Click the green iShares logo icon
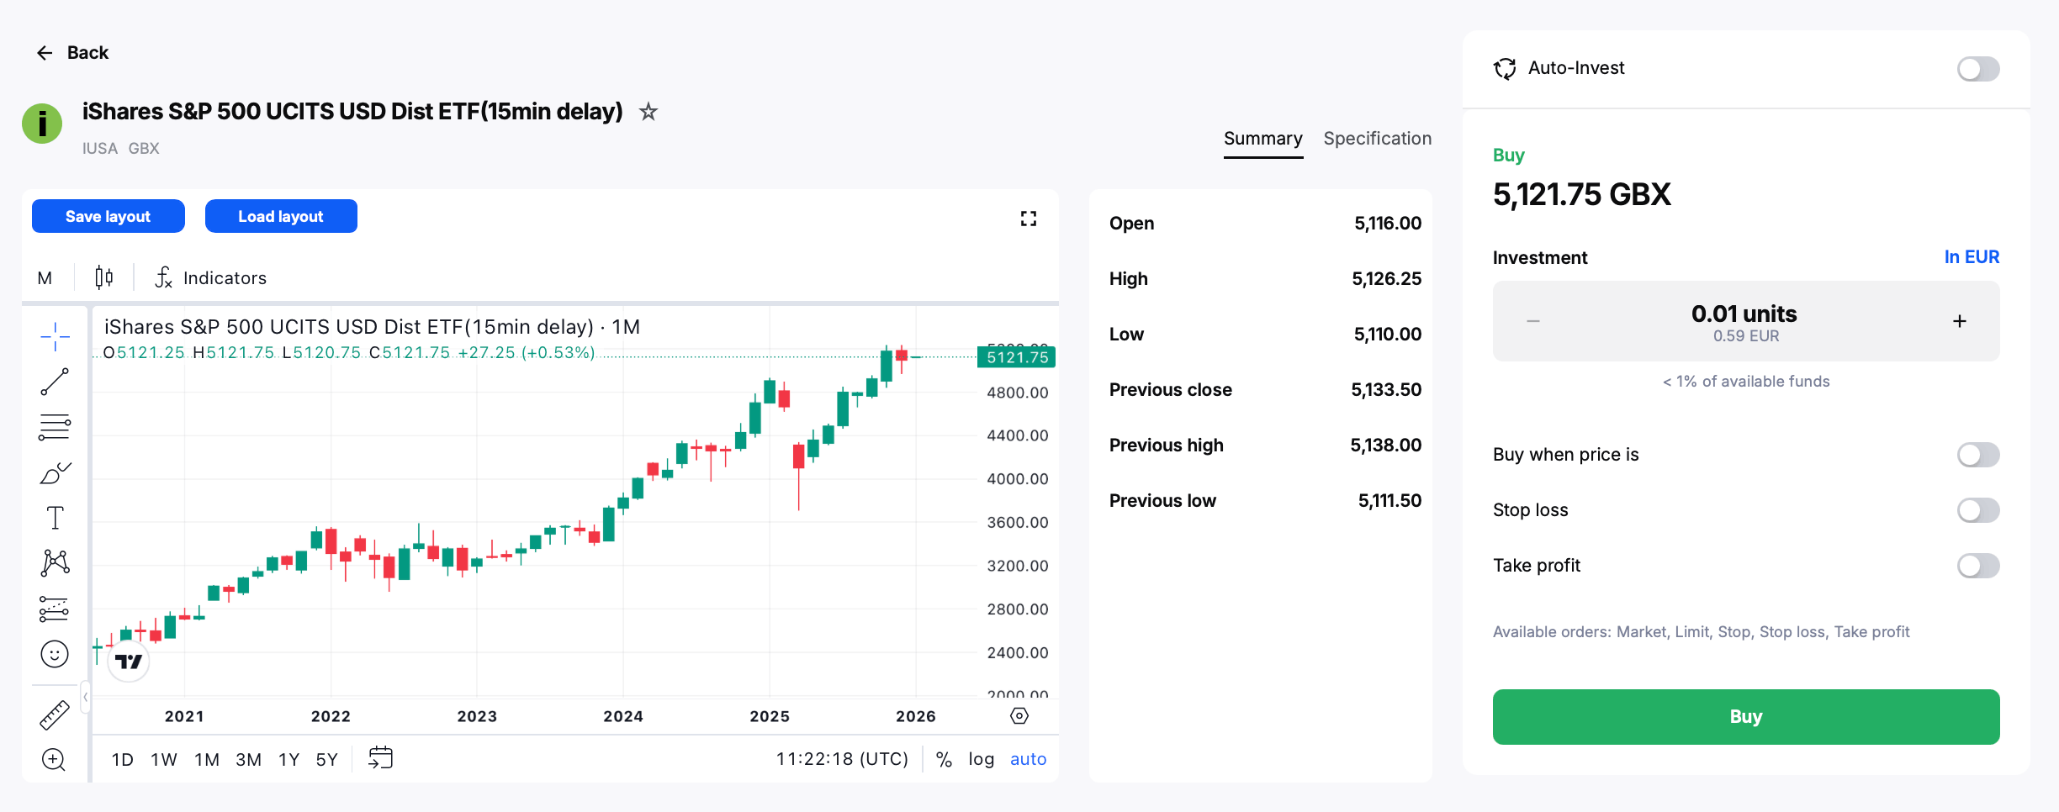 tap(42, 124)
